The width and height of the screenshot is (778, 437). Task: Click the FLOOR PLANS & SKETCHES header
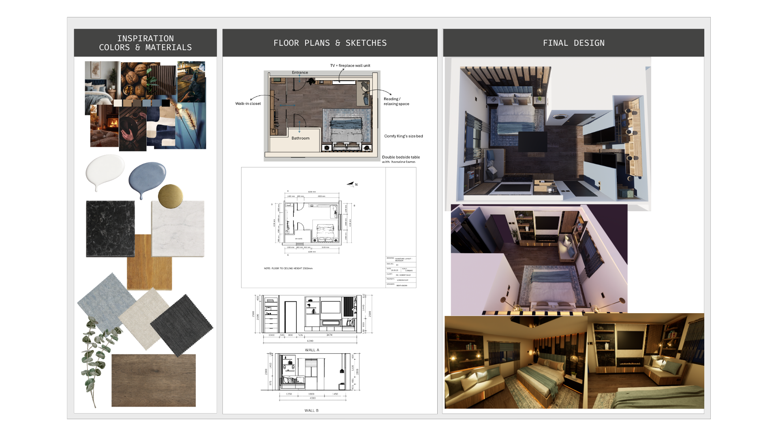[330, 43]
